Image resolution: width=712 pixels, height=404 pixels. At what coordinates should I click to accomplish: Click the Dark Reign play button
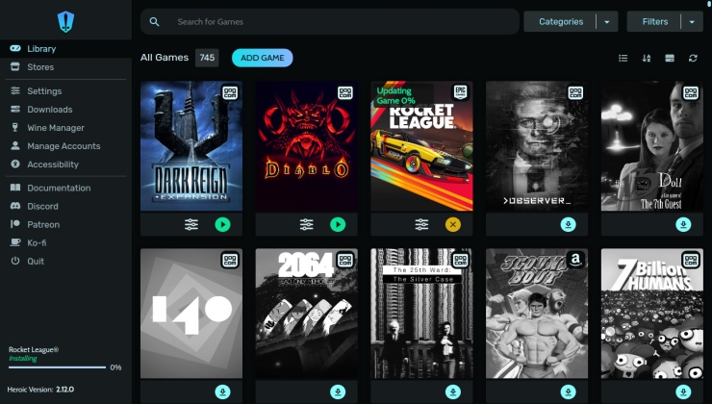222,224
